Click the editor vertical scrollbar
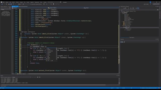This screenshot has width=161, height=90. tap(119, 41)
